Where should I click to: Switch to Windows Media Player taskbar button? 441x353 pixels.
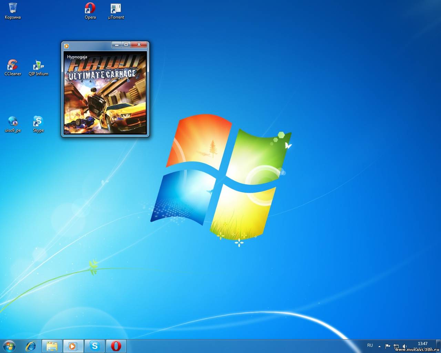click(x=73, y=346)
